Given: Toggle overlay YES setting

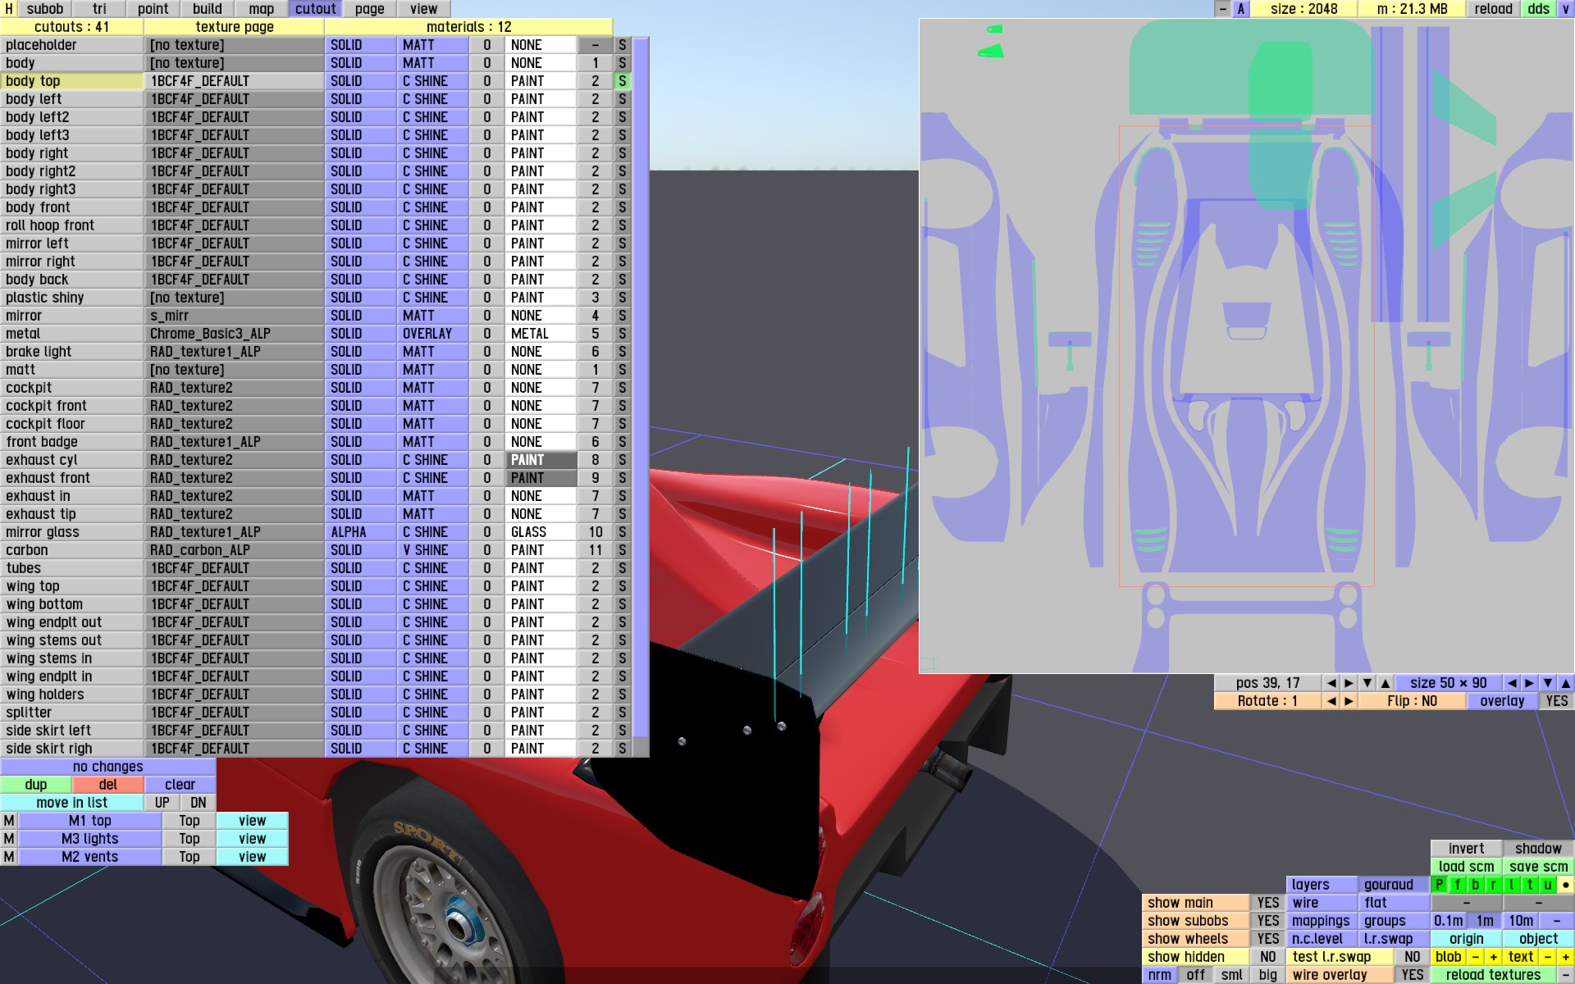Looking at the screenshot, I should pyautogui.click(x=1556, y=701).
